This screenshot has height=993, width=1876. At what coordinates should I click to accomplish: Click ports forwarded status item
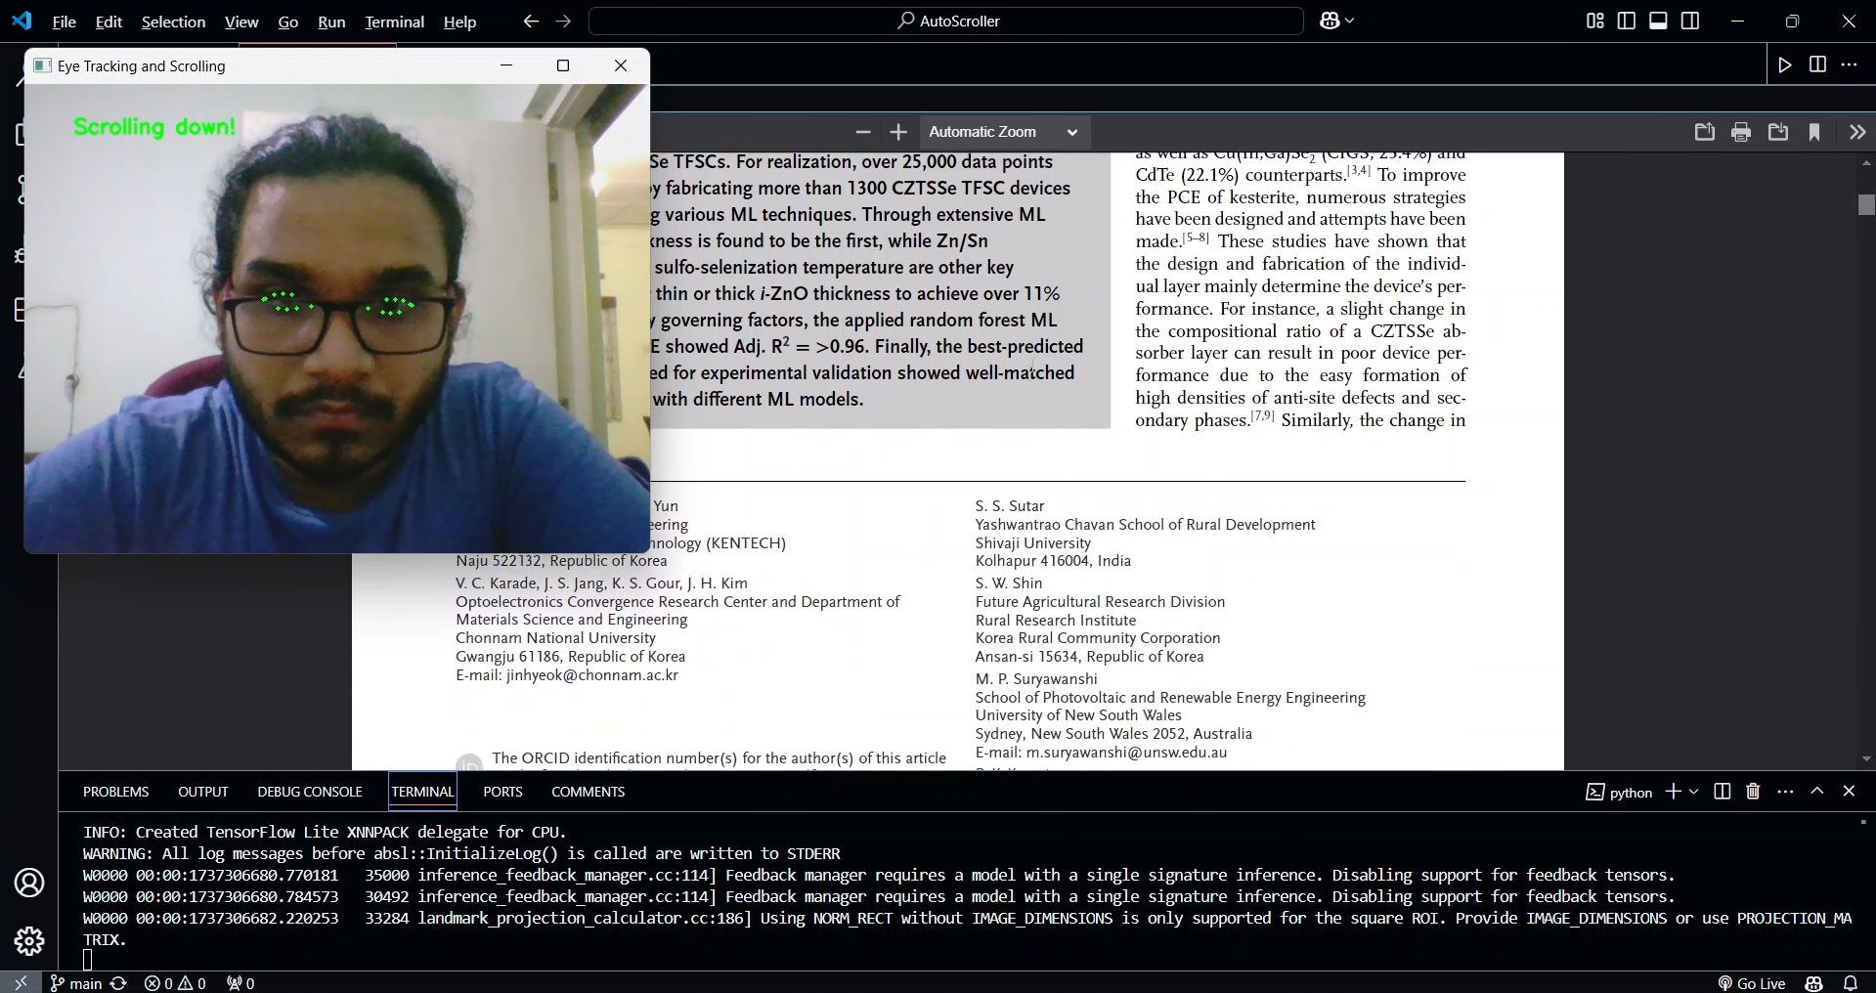point(240,982)
